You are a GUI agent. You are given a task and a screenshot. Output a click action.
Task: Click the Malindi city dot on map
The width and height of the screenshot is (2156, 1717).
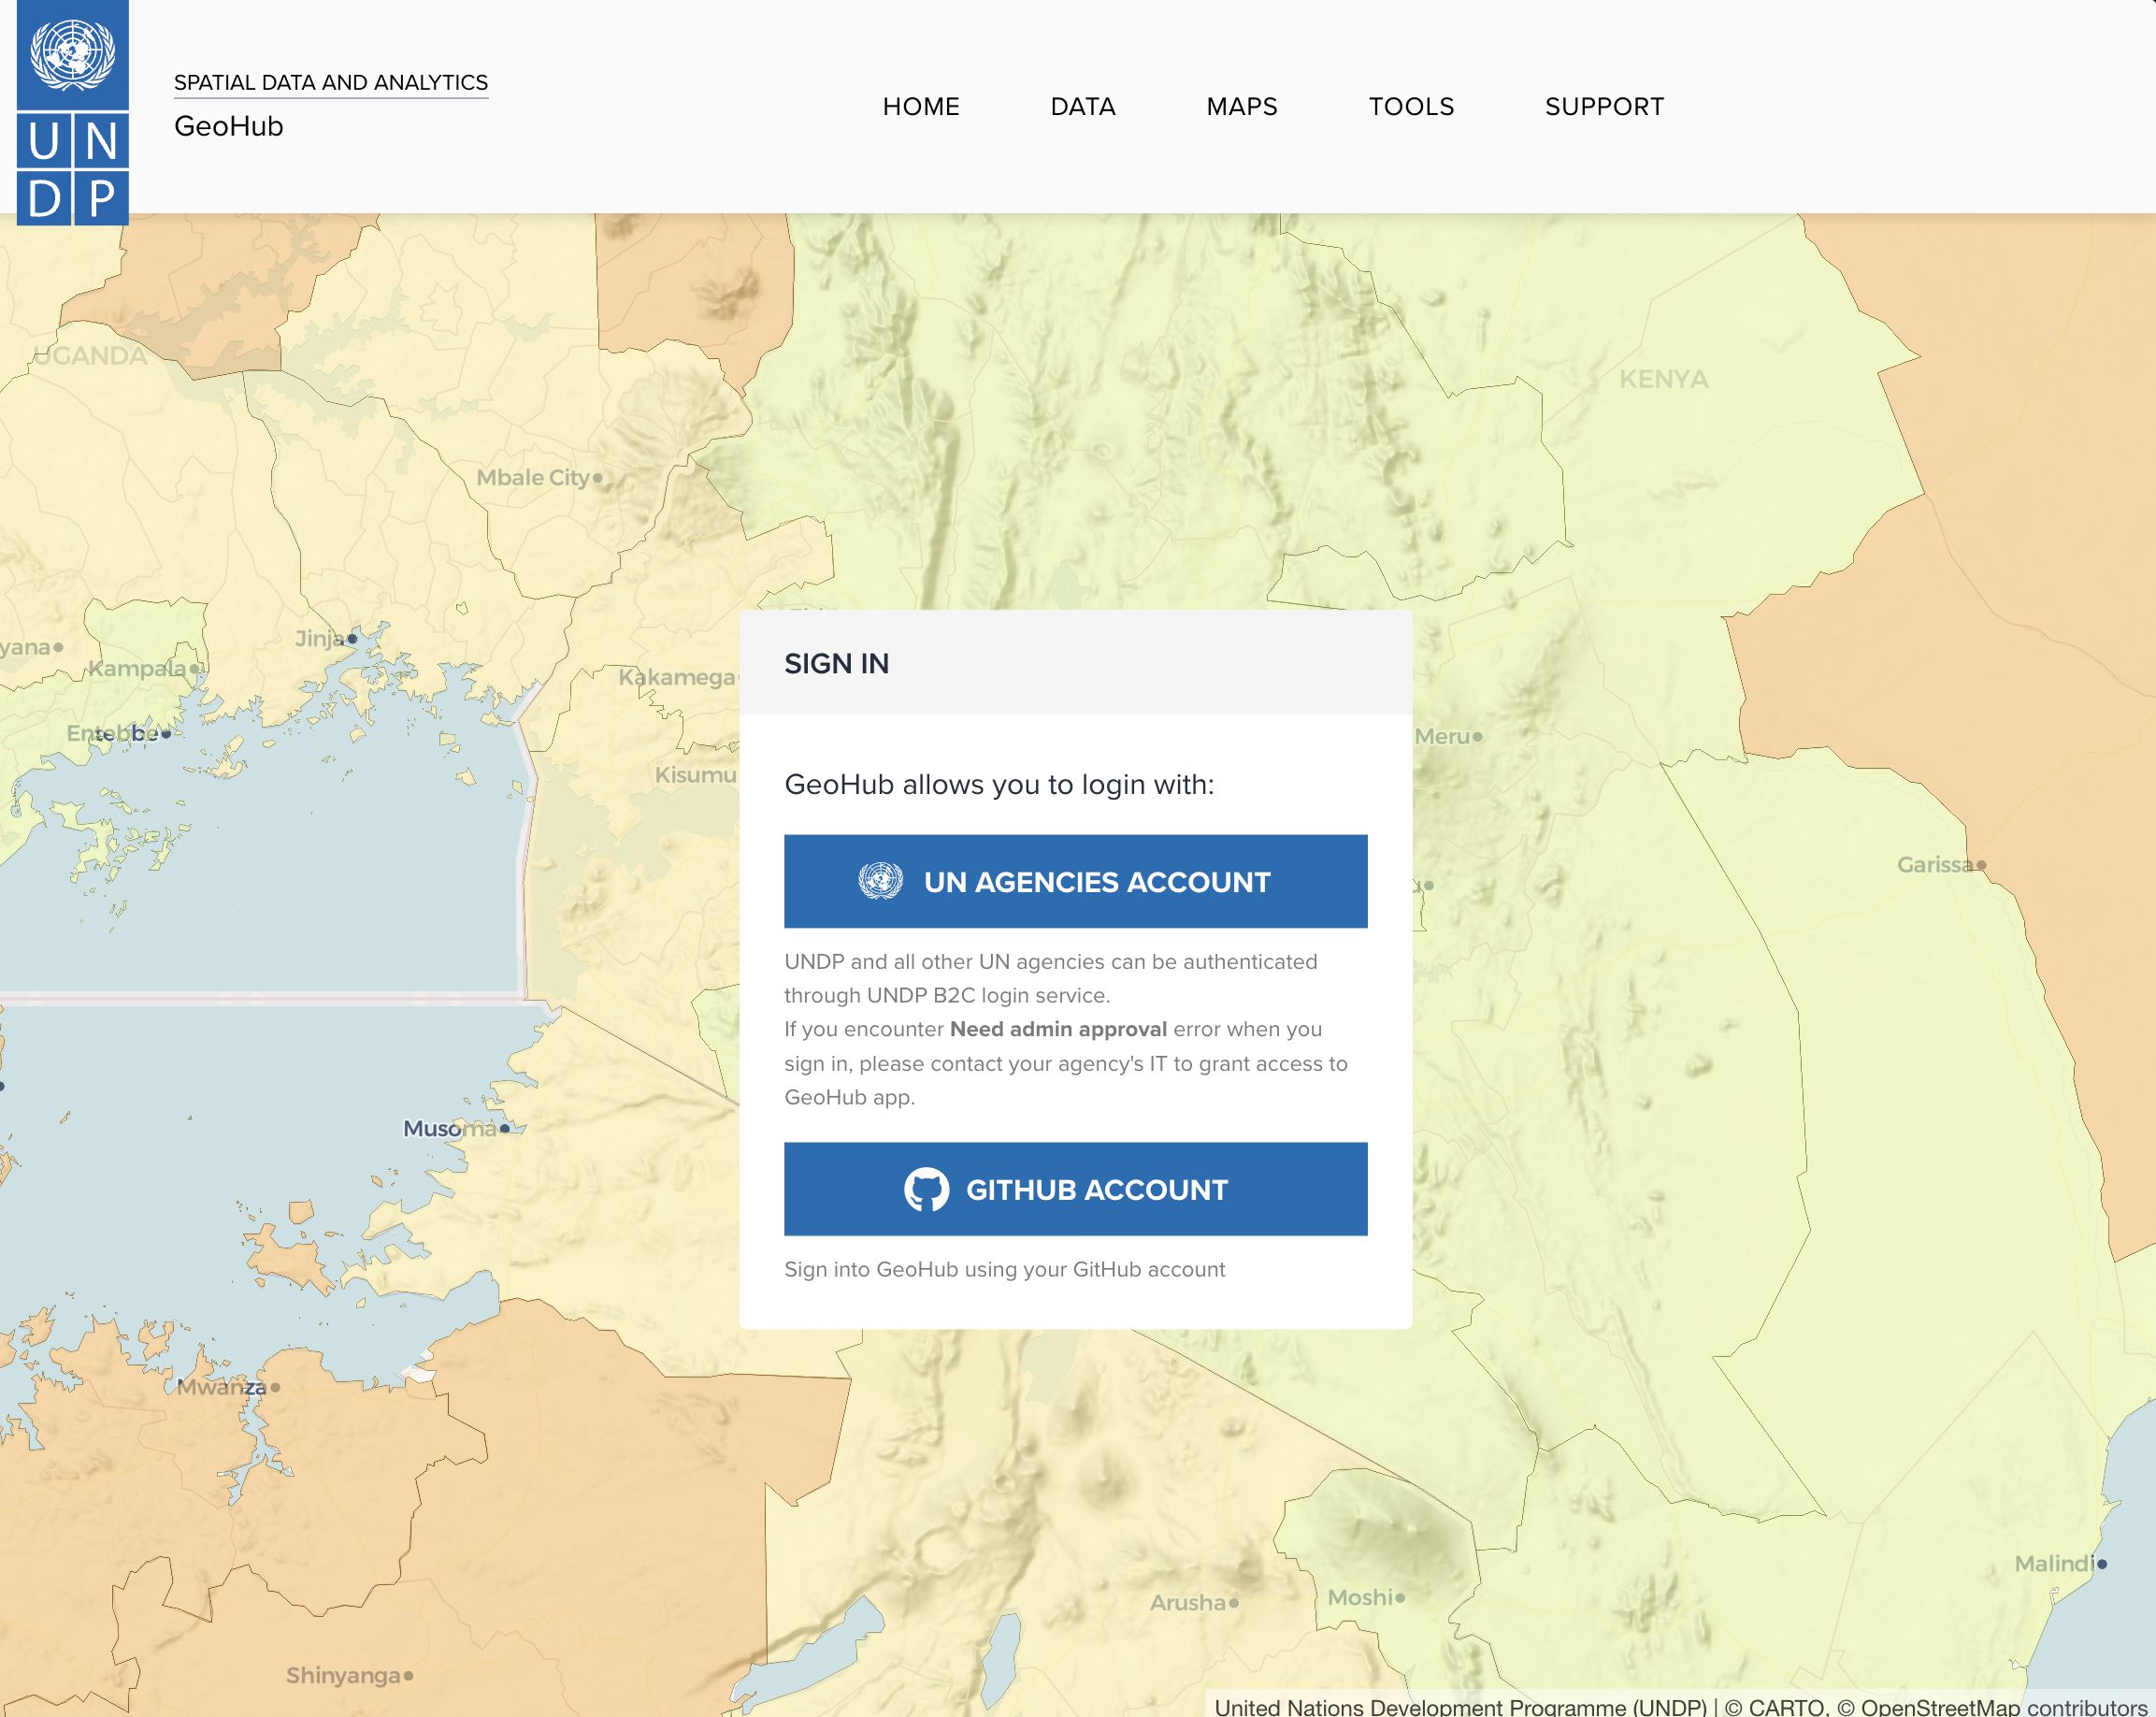pos(2101,1564)
